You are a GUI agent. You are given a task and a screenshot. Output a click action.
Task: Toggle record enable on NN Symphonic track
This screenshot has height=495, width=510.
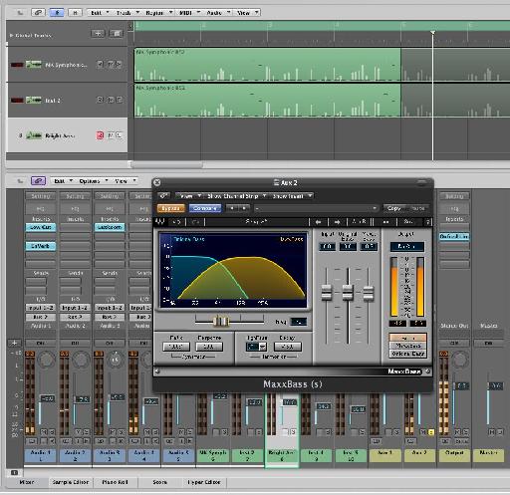100,64
